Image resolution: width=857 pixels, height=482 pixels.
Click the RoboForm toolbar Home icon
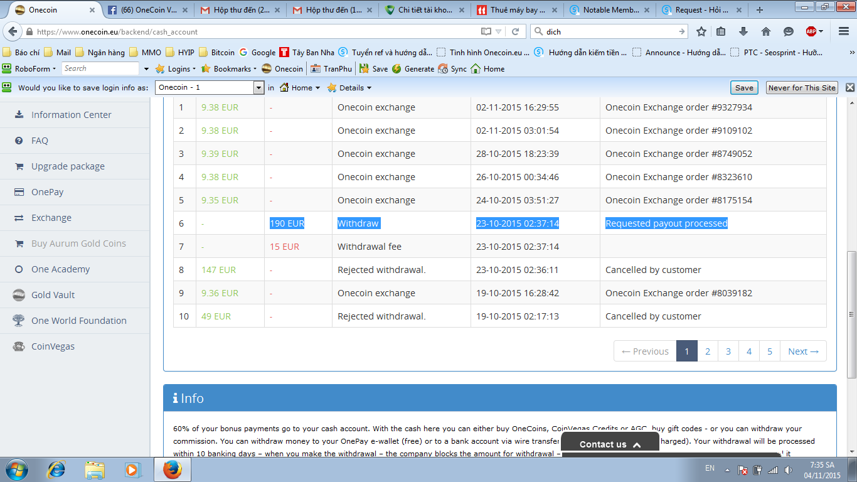click(487, 68)
